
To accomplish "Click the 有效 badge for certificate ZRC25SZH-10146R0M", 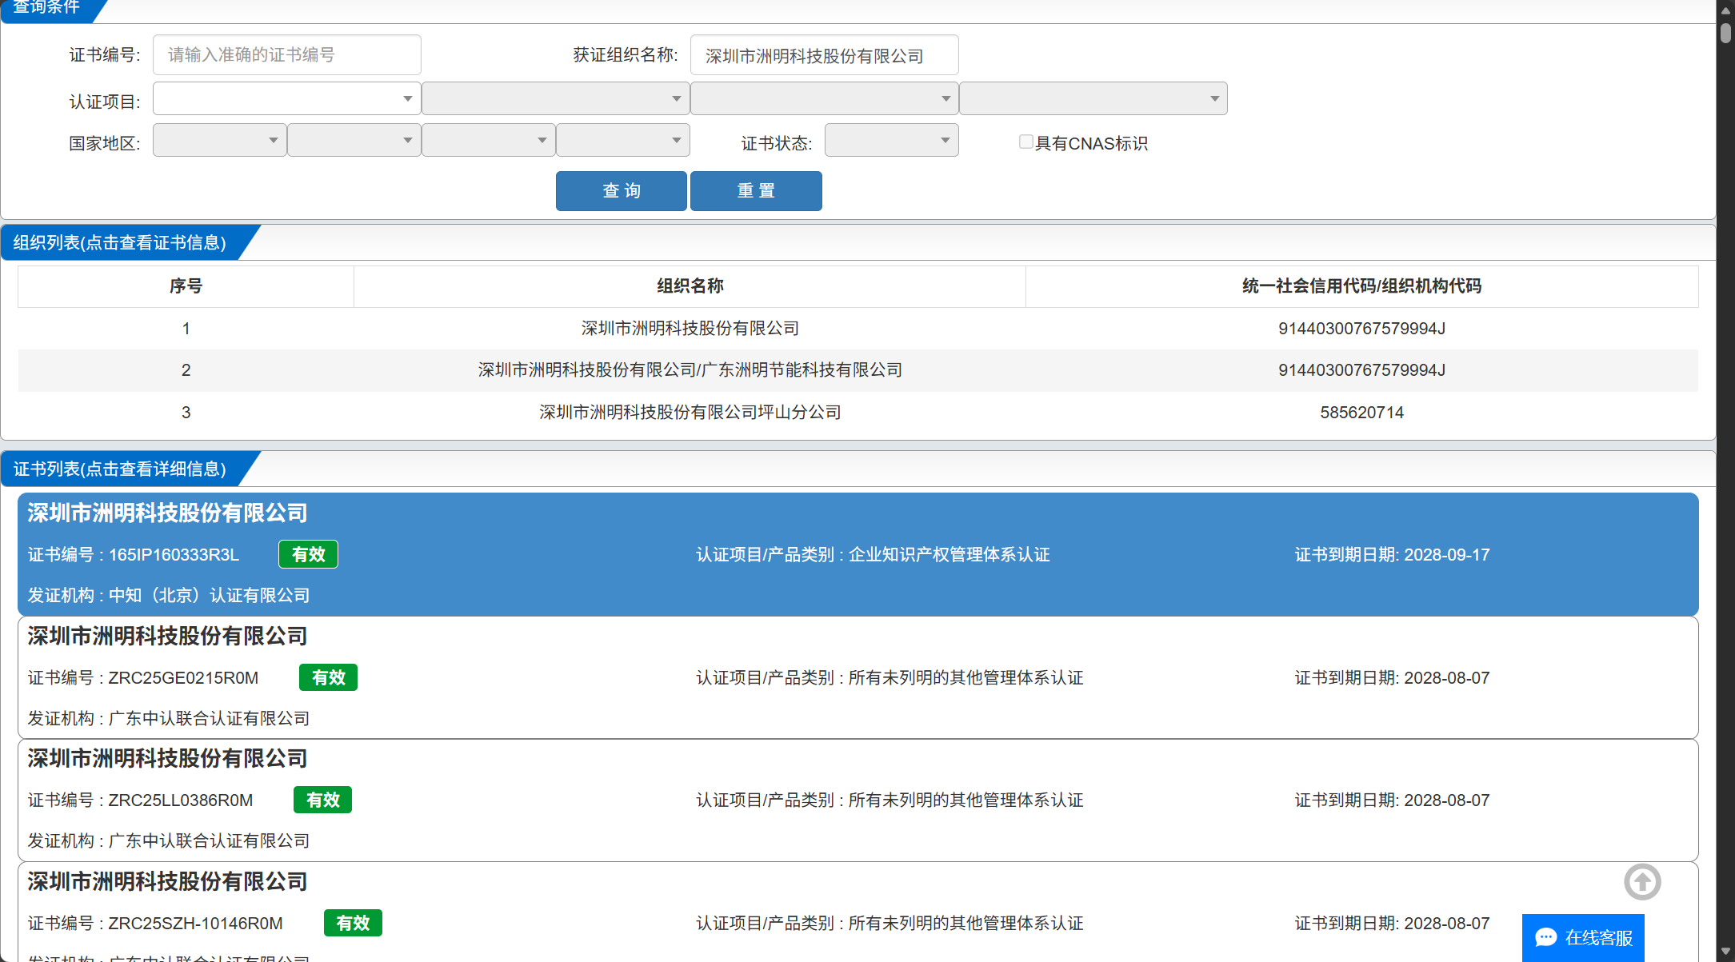I will tap(353, 923).
